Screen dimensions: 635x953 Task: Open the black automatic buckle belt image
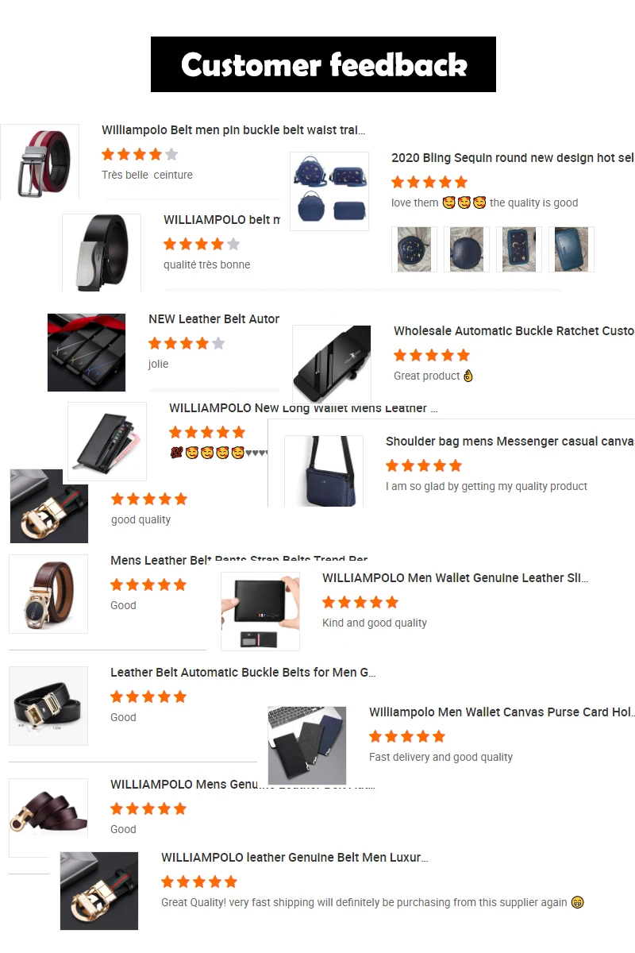click(102, 253)
